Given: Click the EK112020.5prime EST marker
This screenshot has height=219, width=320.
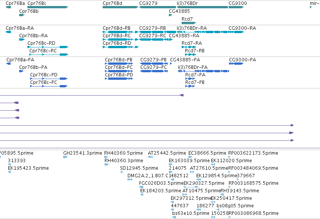Looking at the screenshot, I should [x=213, y=164].
